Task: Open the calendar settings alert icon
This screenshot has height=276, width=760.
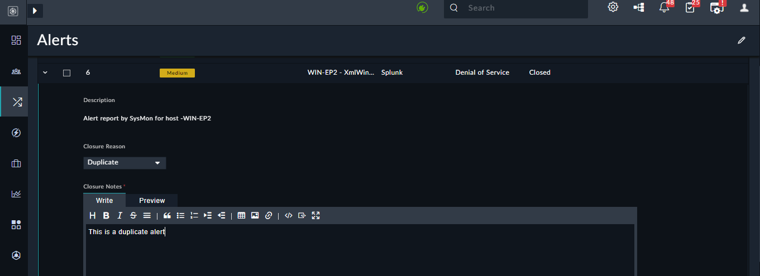Action: [x=717, y=7]
